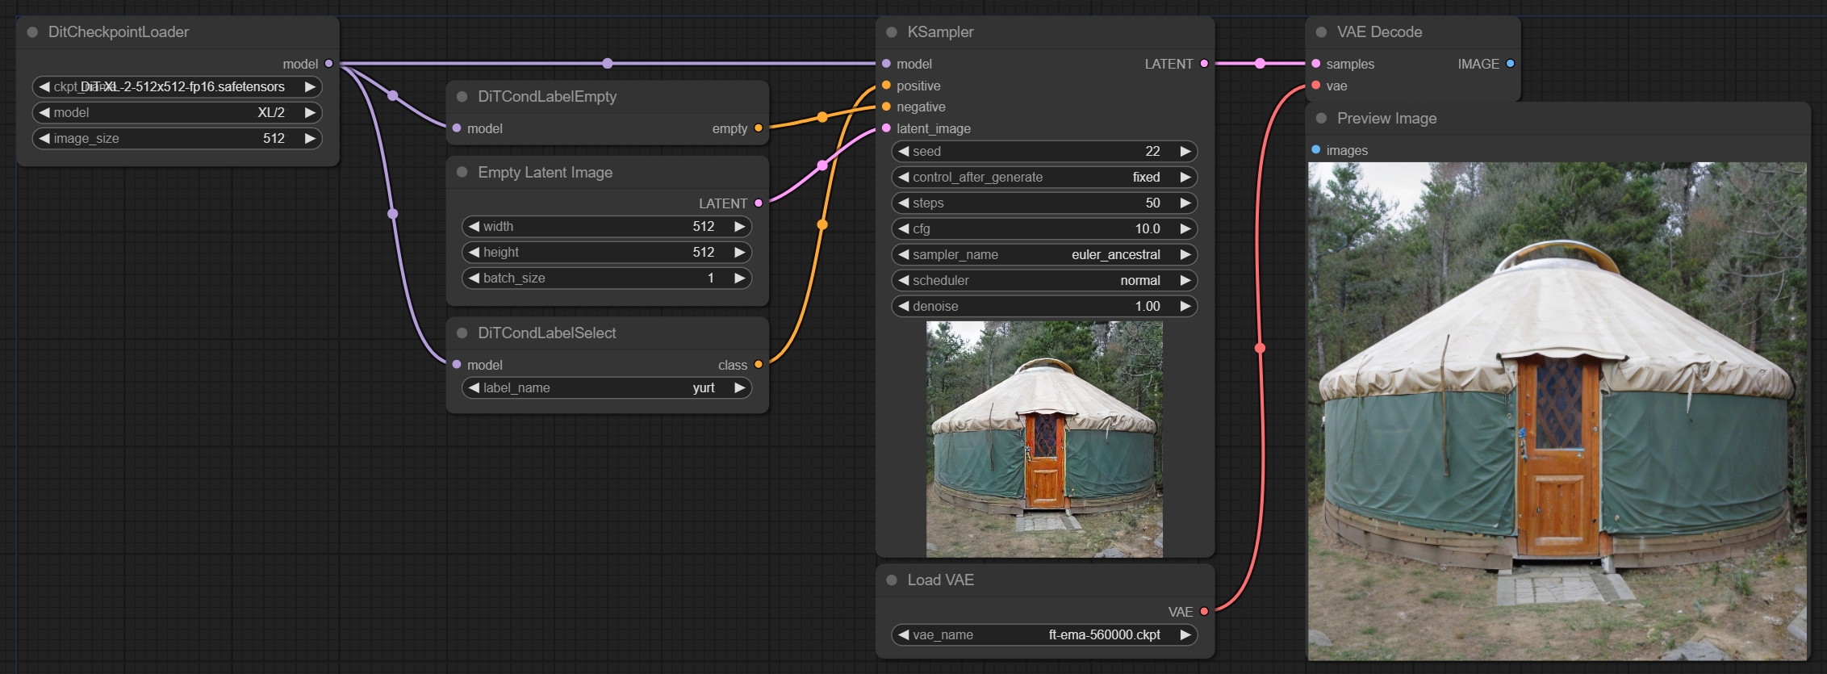Collapse the DiTCondLabelSelect node dot
This screenshot has height=674, width=1827.
tap(462, 333)
